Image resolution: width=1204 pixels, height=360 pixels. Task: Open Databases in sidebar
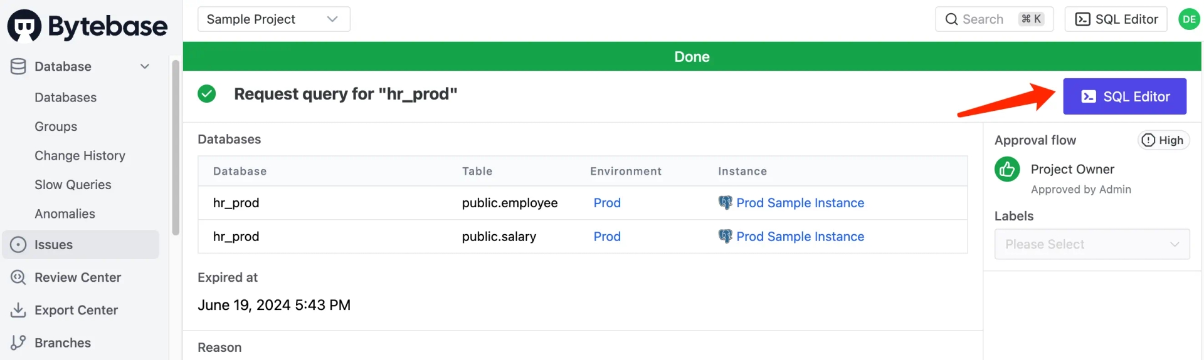pos(66,98)
